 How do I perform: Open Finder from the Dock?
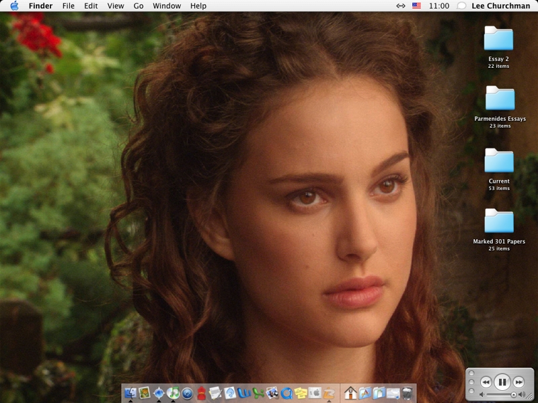click(x=130, y=393)
